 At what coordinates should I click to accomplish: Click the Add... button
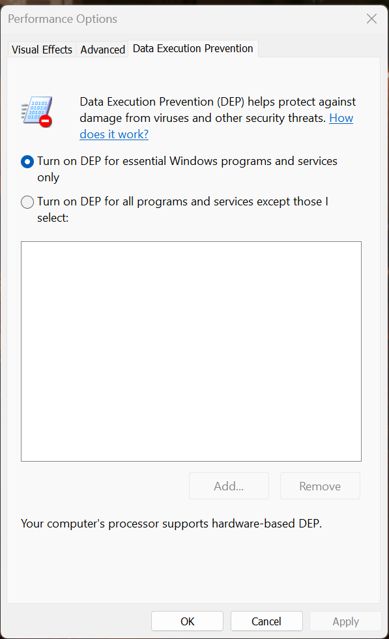[229, 486]
